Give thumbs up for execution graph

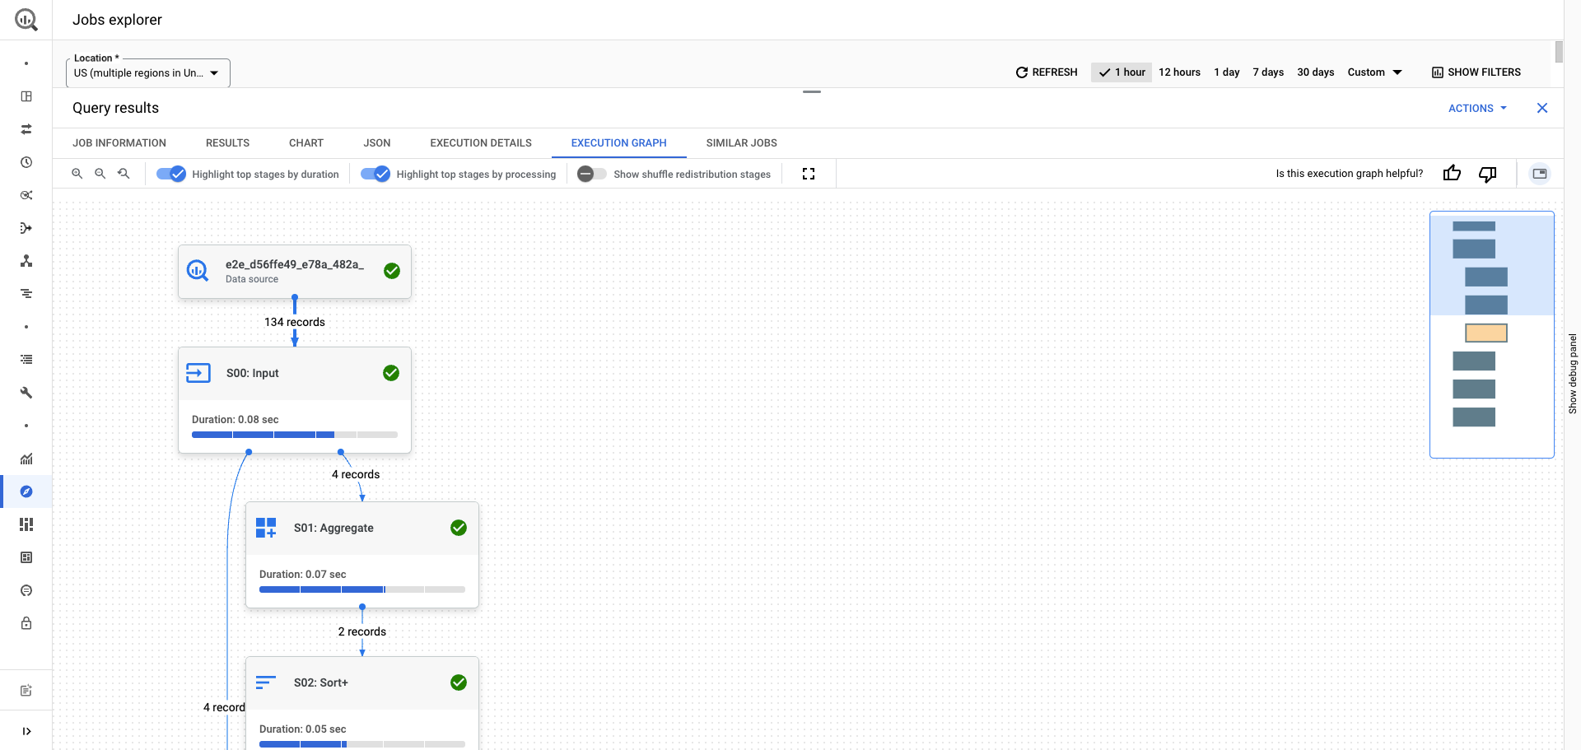tap(1452, 174)
